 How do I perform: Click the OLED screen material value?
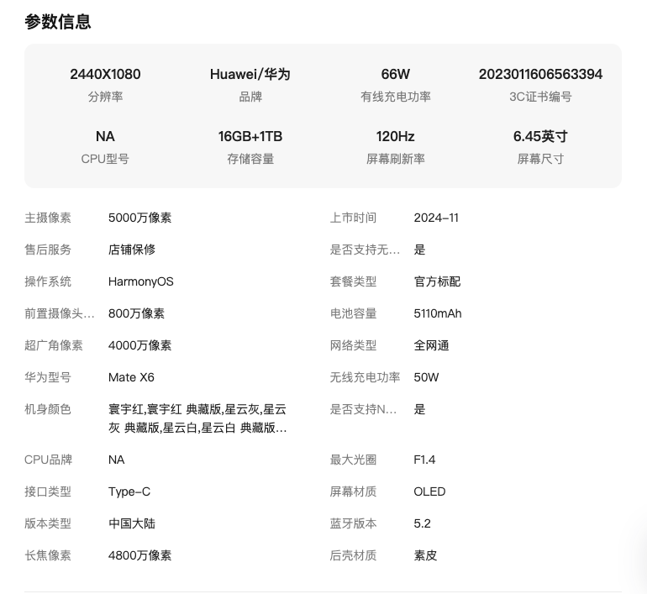pyautogui.click(x=429, y=491)
